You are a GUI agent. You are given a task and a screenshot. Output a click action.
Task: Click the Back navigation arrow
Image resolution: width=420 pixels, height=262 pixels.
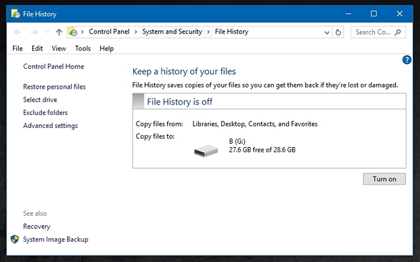(x=18, y=32)
